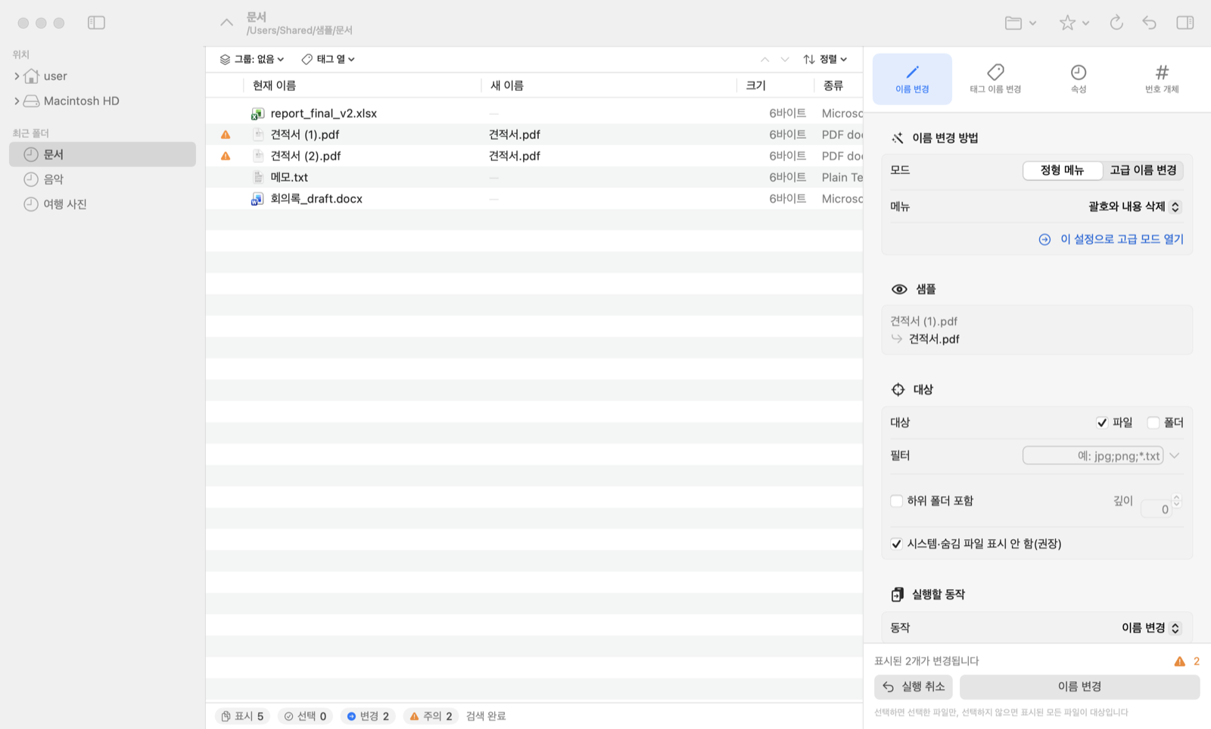Toggle the 주의 2 status filter
This screenshot has height=729, width=1211.
tap(431, 716)
